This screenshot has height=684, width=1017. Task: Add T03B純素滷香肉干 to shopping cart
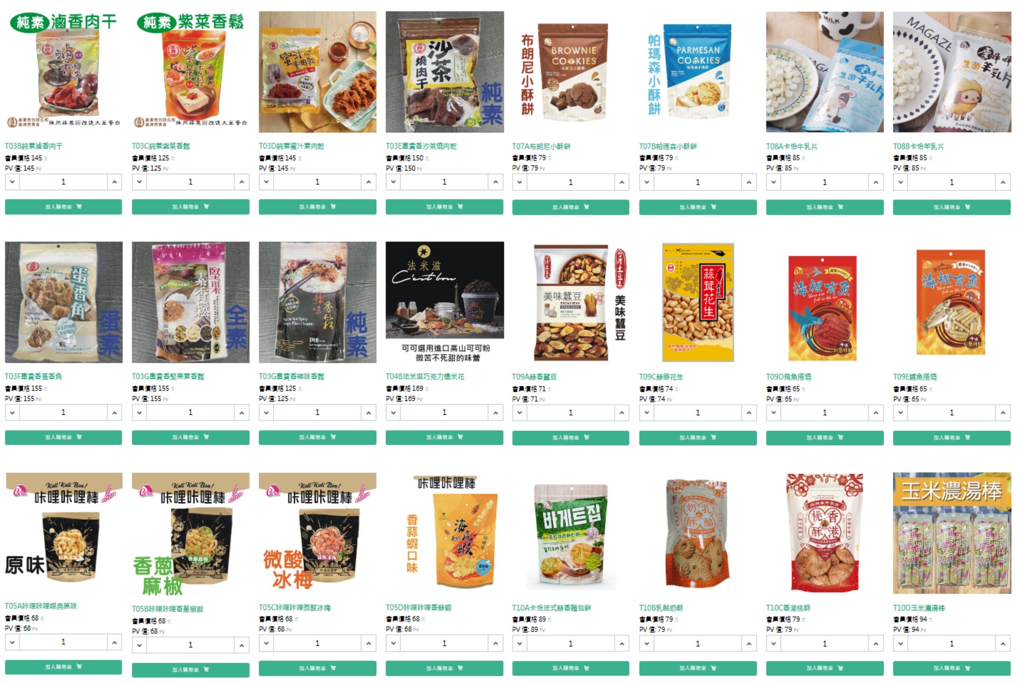63,207
